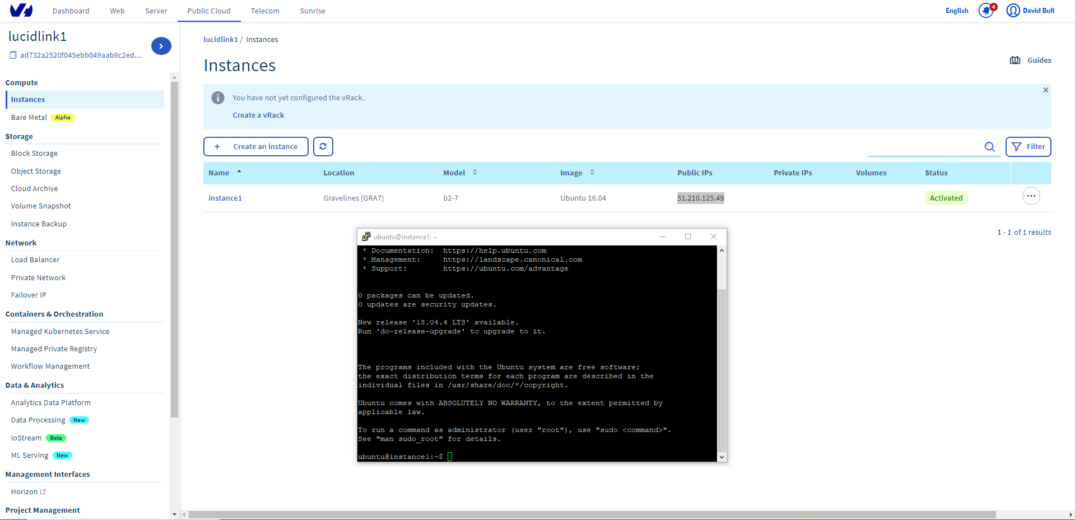Click terminal scrollbar up arrow

point(722,250)
